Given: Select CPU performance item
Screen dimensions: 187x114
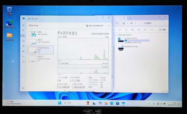Looking at the screenshot, I should point(40,33).
